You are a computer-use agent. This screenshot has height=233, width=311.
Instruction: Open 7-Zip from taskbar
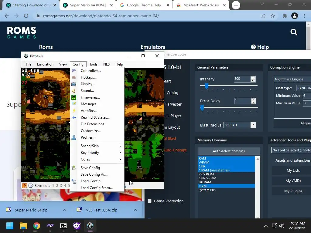click(63, 226)
